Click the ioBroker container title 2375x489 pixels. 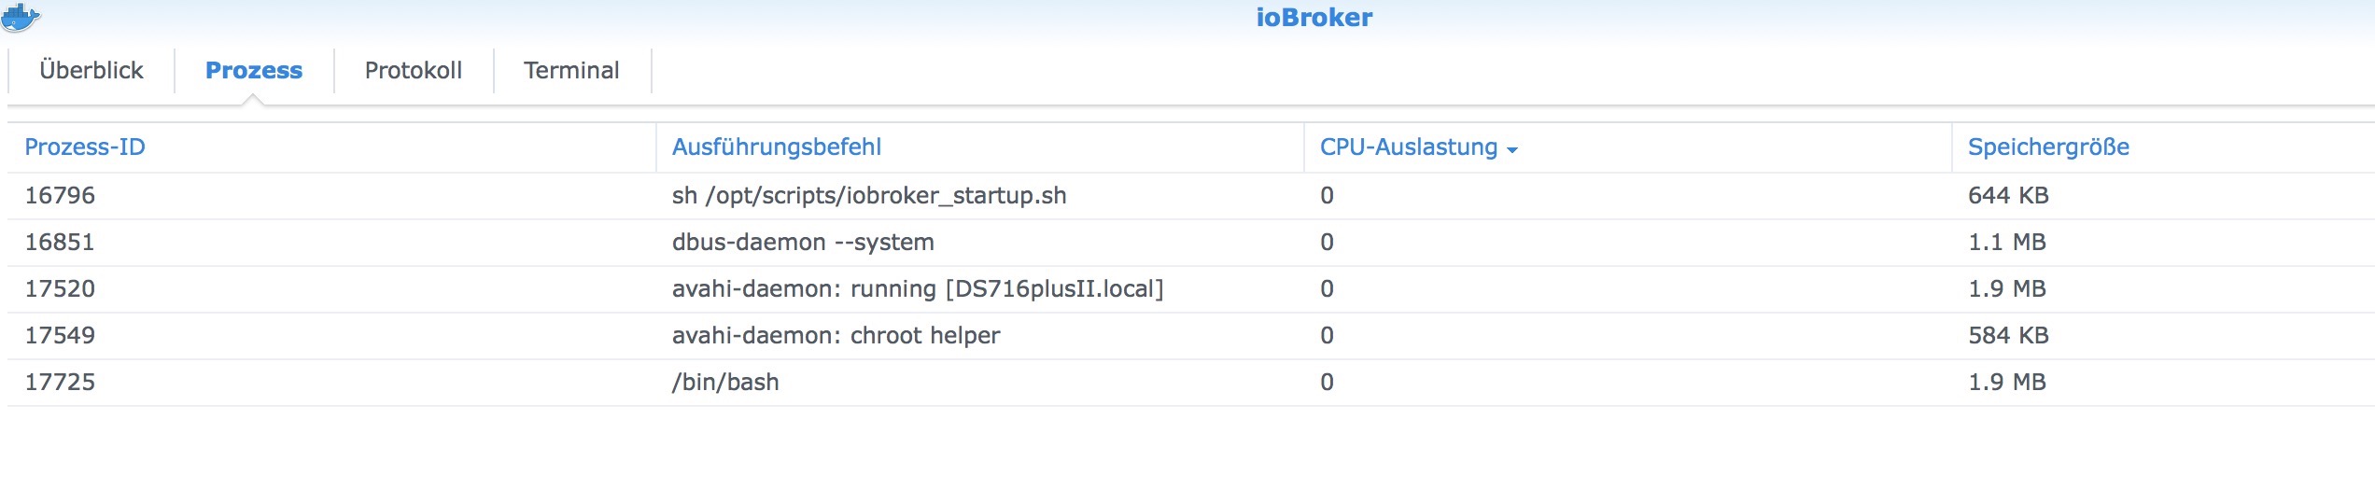1314,18
